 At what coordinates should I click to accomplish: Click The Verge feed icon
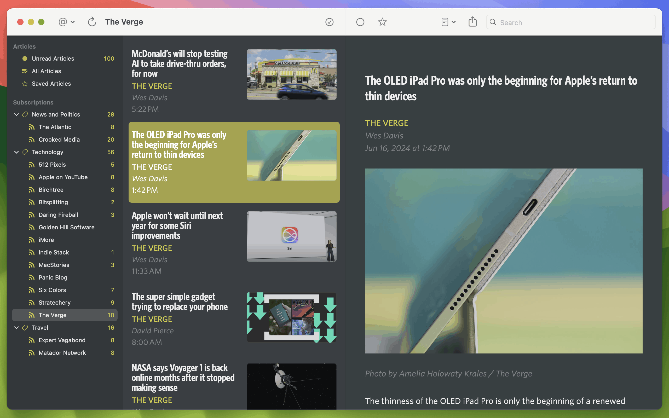point(32,315)
